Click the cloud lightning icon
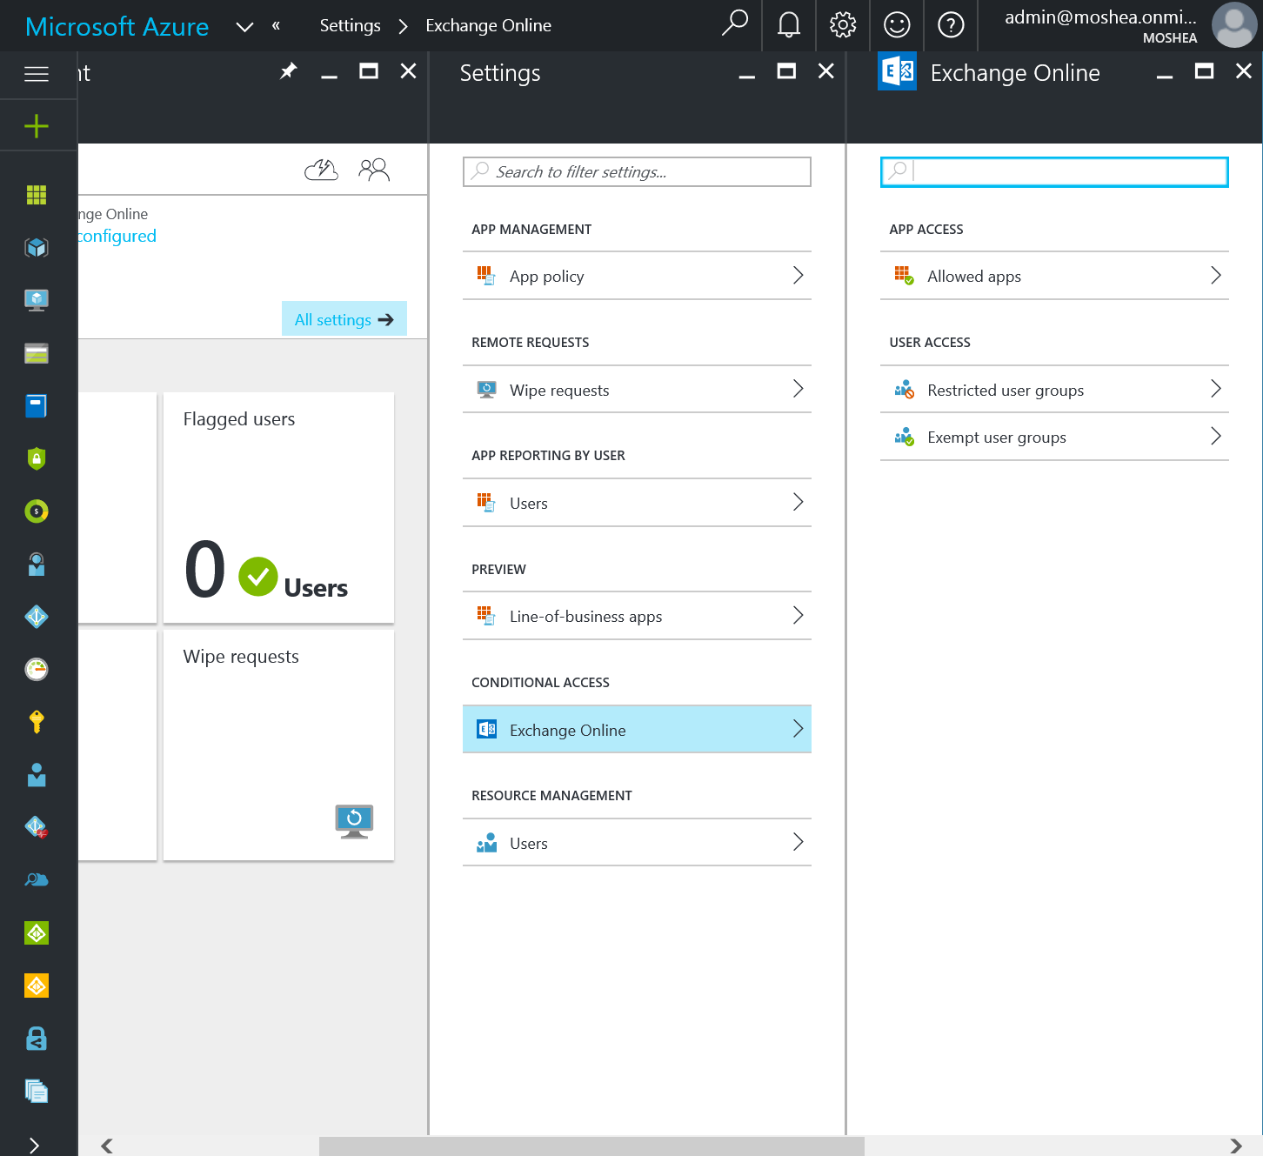This screenshot has width=1263, height=1156. [x=321, y=170]
